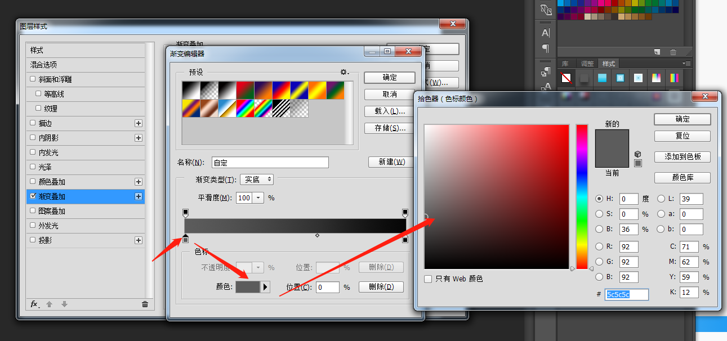Screen dimensions: 727x341
Task: Open the fx menu in Layer Style dialog
Action: 34,304
